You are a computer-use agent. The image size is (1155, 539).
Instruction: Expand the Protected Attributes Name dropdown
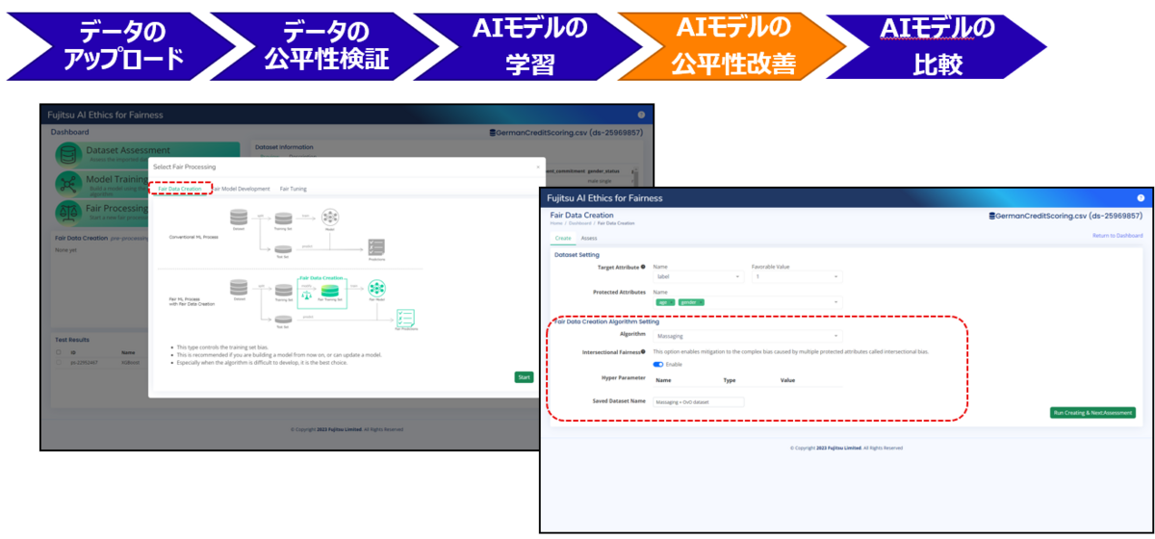click(748, 302)
